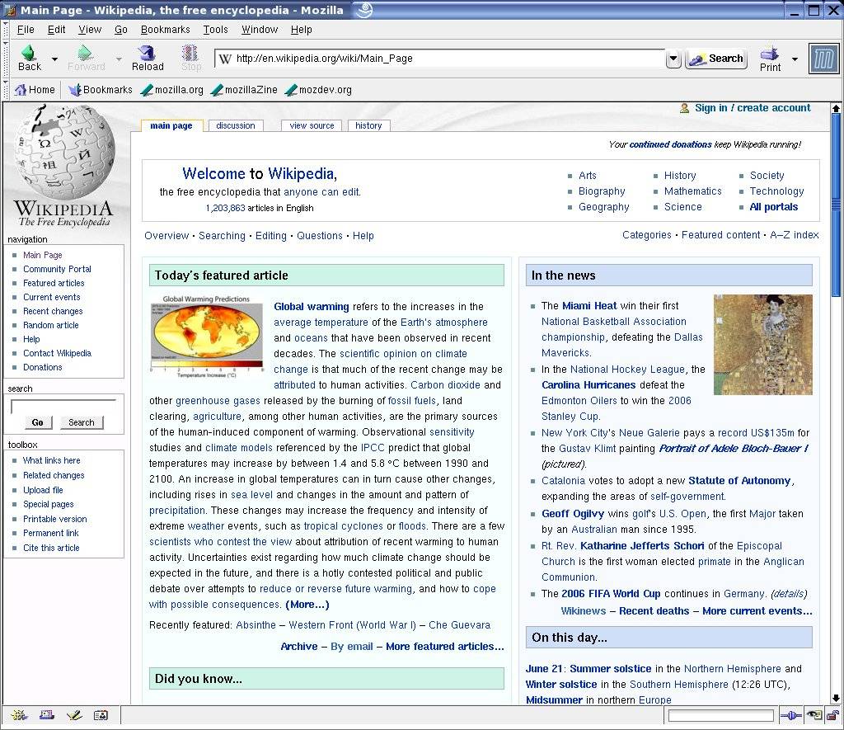Open the Help menu
This screenshot has height=730, width=844.
point(302,30)
